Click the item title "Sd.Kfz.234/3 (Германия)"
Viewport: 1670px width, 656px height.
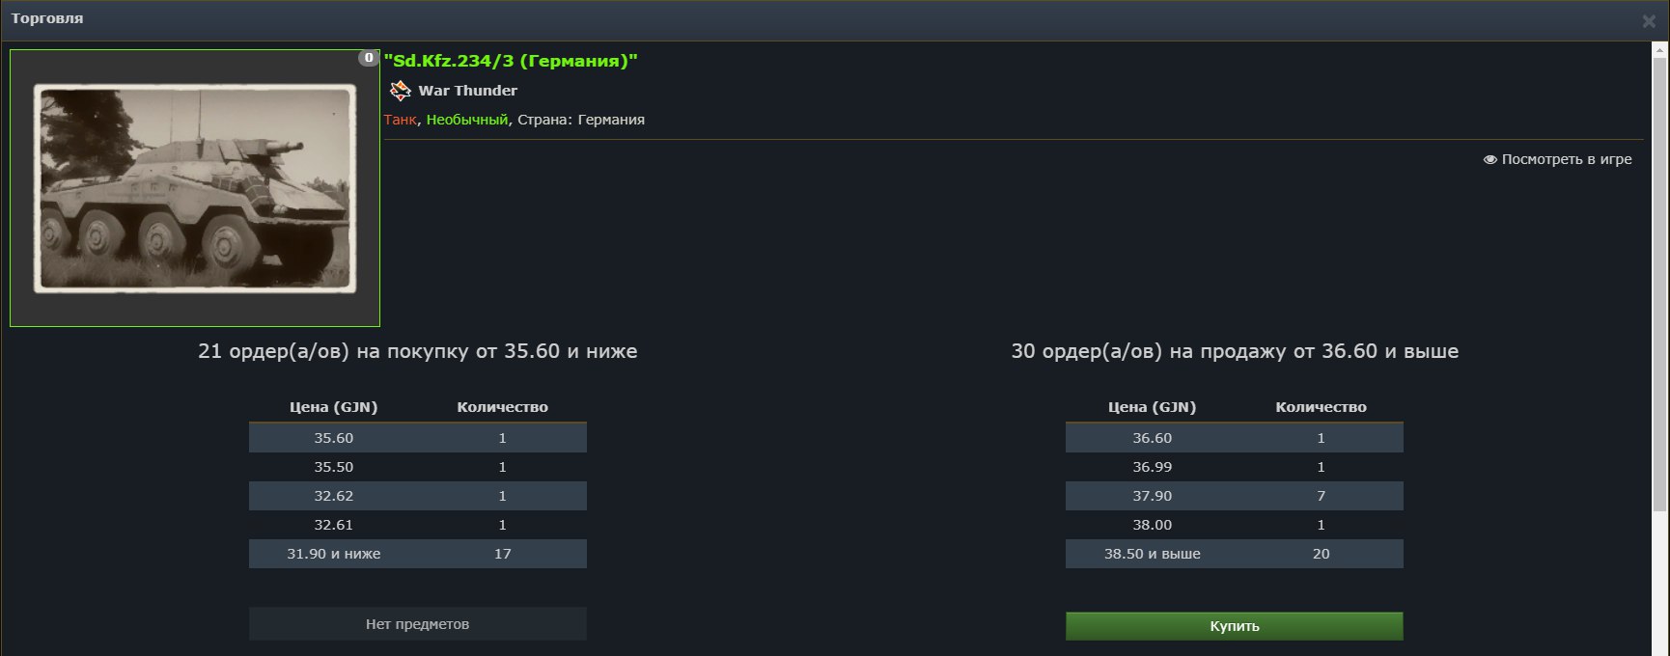tap(511, 61)
